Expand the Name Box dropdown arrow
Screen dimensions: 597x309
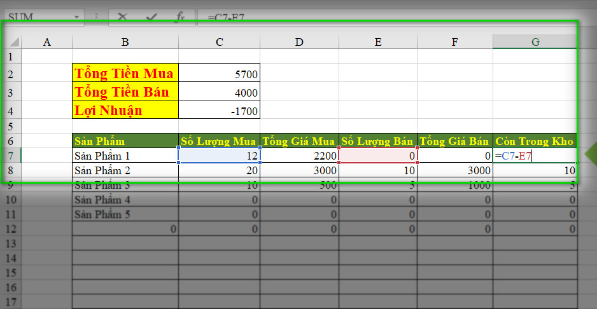pyautogui.click(x=76, y=17)
